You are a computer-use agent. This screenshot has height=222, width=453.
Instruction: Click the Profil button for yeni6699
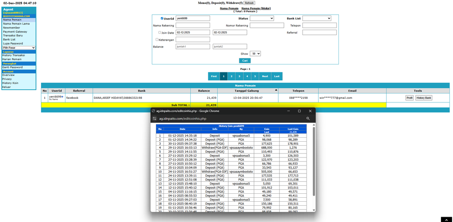pyautogui.click(x=409, y=98)
